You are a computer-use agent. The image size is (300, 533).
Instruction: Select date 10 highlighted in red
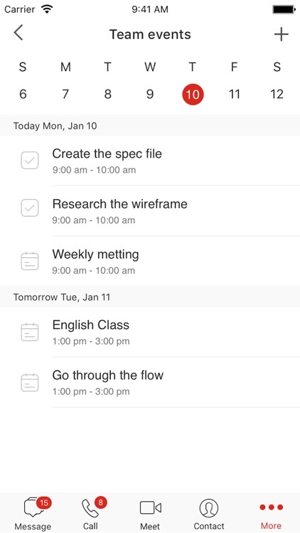(193, 94)
